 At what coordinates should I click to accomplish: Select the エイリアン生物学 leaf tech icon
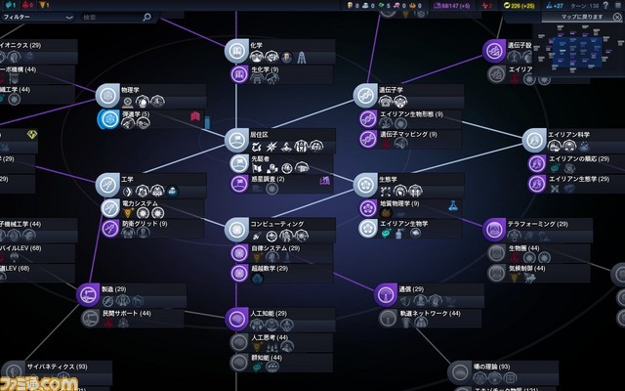(x=368, y=229)
